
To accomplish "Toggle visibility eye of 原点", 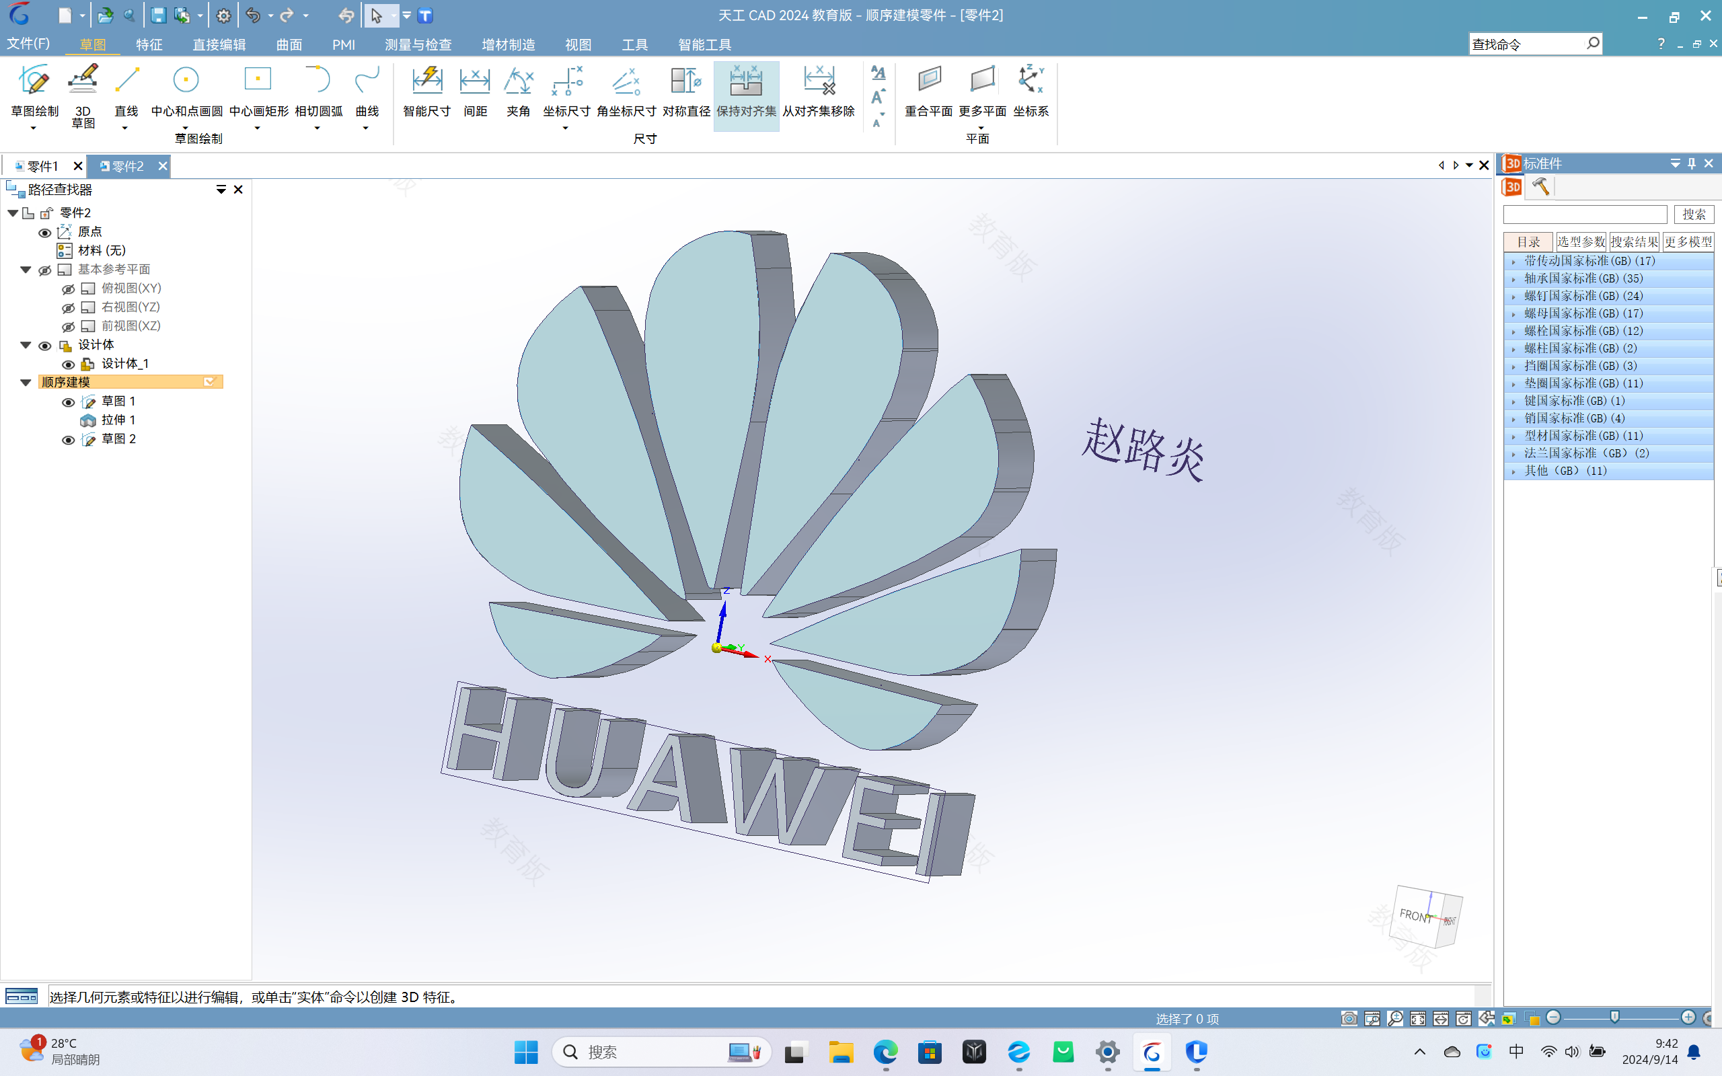I will tap(44, 232).
